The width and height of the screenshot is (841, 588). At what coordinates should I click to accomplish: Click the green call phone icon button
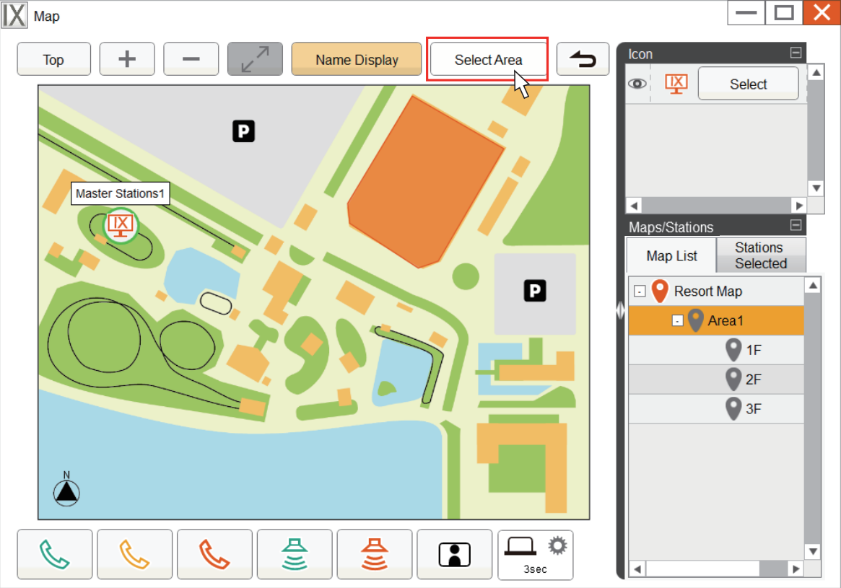(x=55, y=554)
